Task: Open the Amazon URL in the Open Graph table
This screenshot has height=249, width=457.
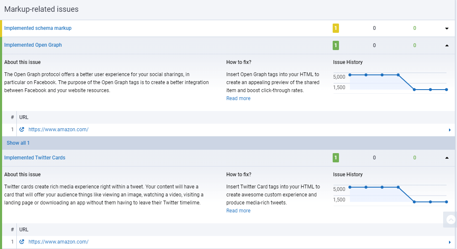Action: tap(58, 129)
